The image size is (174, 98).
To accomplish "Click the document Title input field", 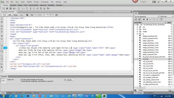I will 44,15.
